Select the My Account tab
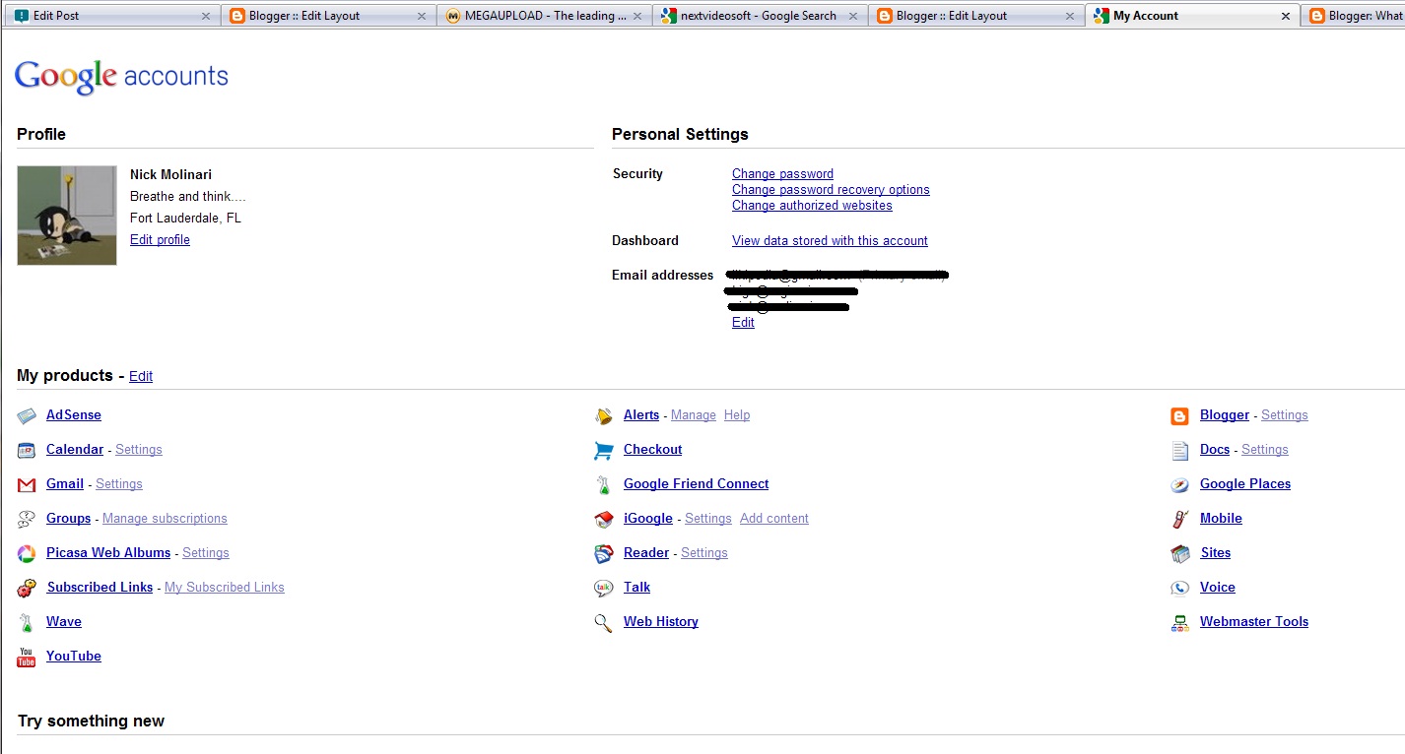This screenshot has height=754, width=1405. tap(1192, 16)
